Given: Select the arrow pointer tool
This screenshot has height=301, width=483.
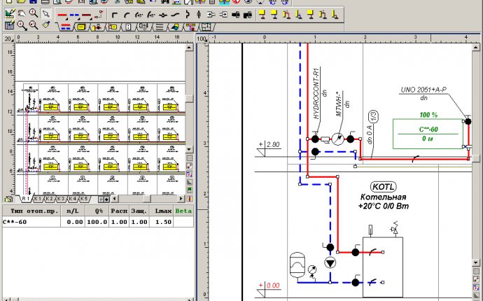Looking at the screenshot, I should point(45,14).
